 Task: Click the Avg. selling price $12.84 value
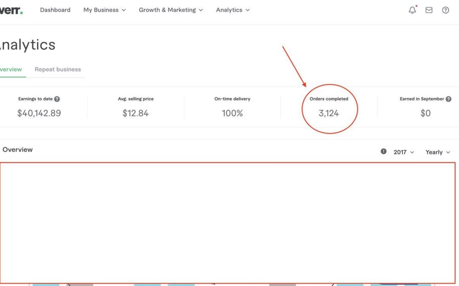[136, 113]
